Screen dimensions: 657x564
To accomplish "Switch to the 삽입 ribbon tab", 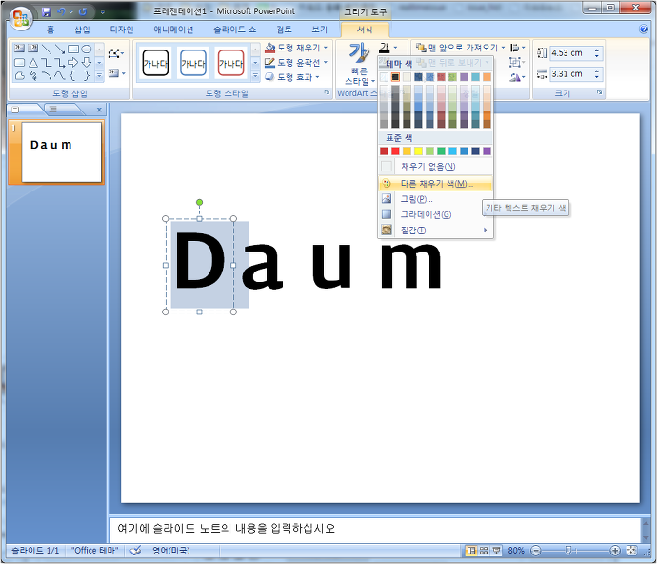I will coord(82,30).
